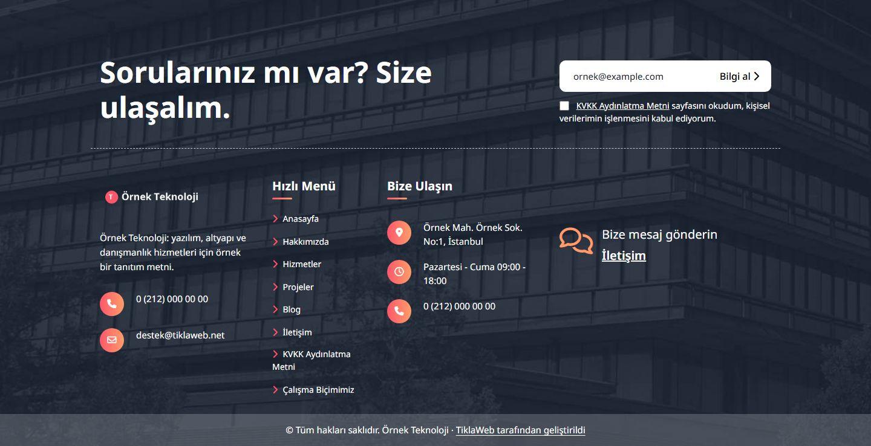Select Hizmetler in Hızlı Menü
Image resolution: width=871 pixels, height=446 pixels.
tap(302, 264)
